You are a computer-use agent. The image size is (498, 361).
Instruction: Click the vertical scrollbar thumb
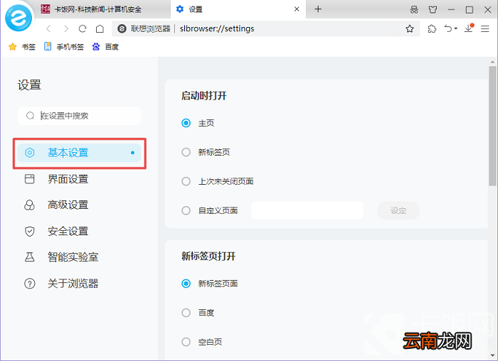click(x=492, y=126)
